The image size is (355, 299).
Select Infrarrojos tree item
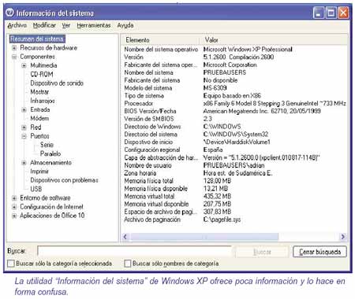click(x=43, y=101)
